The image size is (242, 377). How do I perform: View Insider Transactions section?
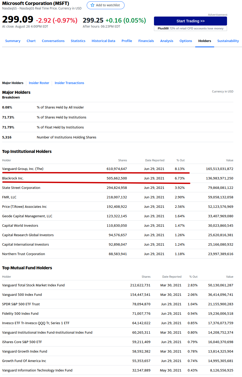[x=69, y=83]
